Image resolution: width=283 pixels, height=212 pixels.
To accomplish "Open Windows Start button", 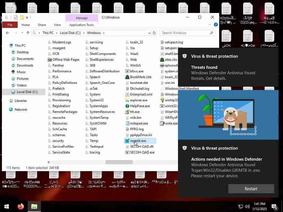I will 7,206.
